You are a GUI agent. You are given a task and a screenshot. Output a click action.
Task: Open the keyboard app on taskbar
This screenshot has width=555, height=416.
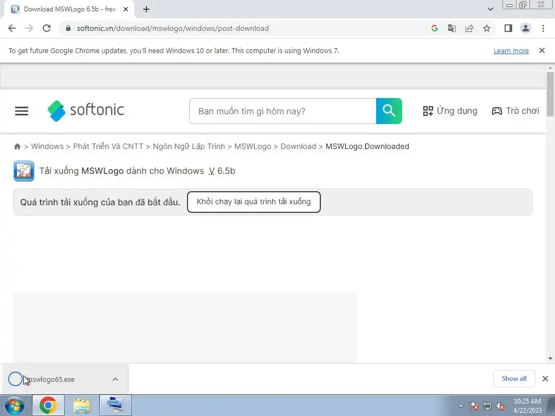(x=115, y=405)
